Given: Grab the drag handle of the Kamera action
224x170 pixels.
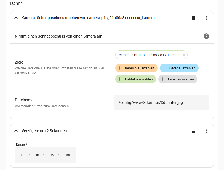Looking at the screenshot, I should point(194,18).
